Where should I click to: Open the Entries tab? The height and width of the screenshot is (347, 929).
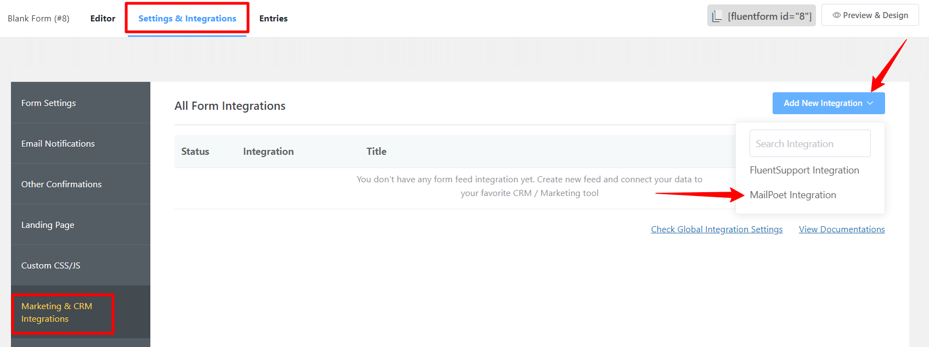273,18
